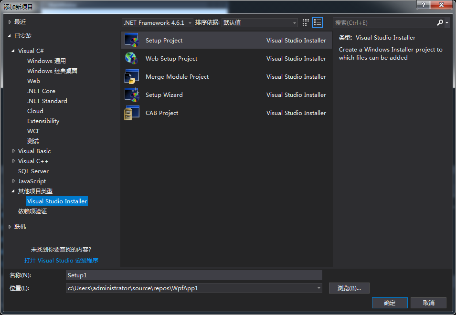
Task: Select the WCF category
Action: click(x=33, y=131)
